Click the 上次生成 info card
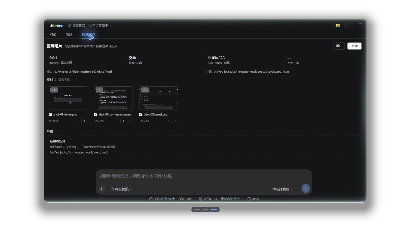The image size is (411, 234). tap(323, 60)
